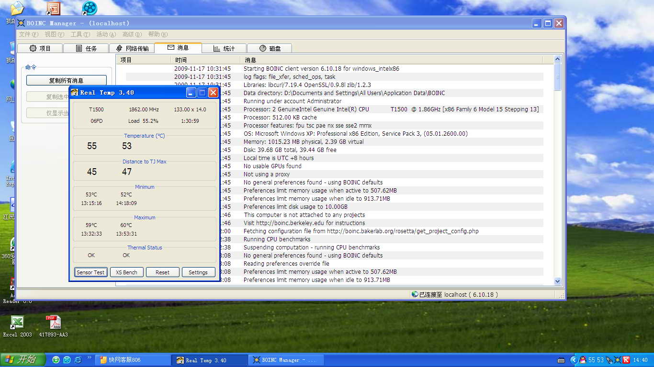Click the blue smiley quick launch icon
The image size is (654, 367).
(x=67, y=360)
